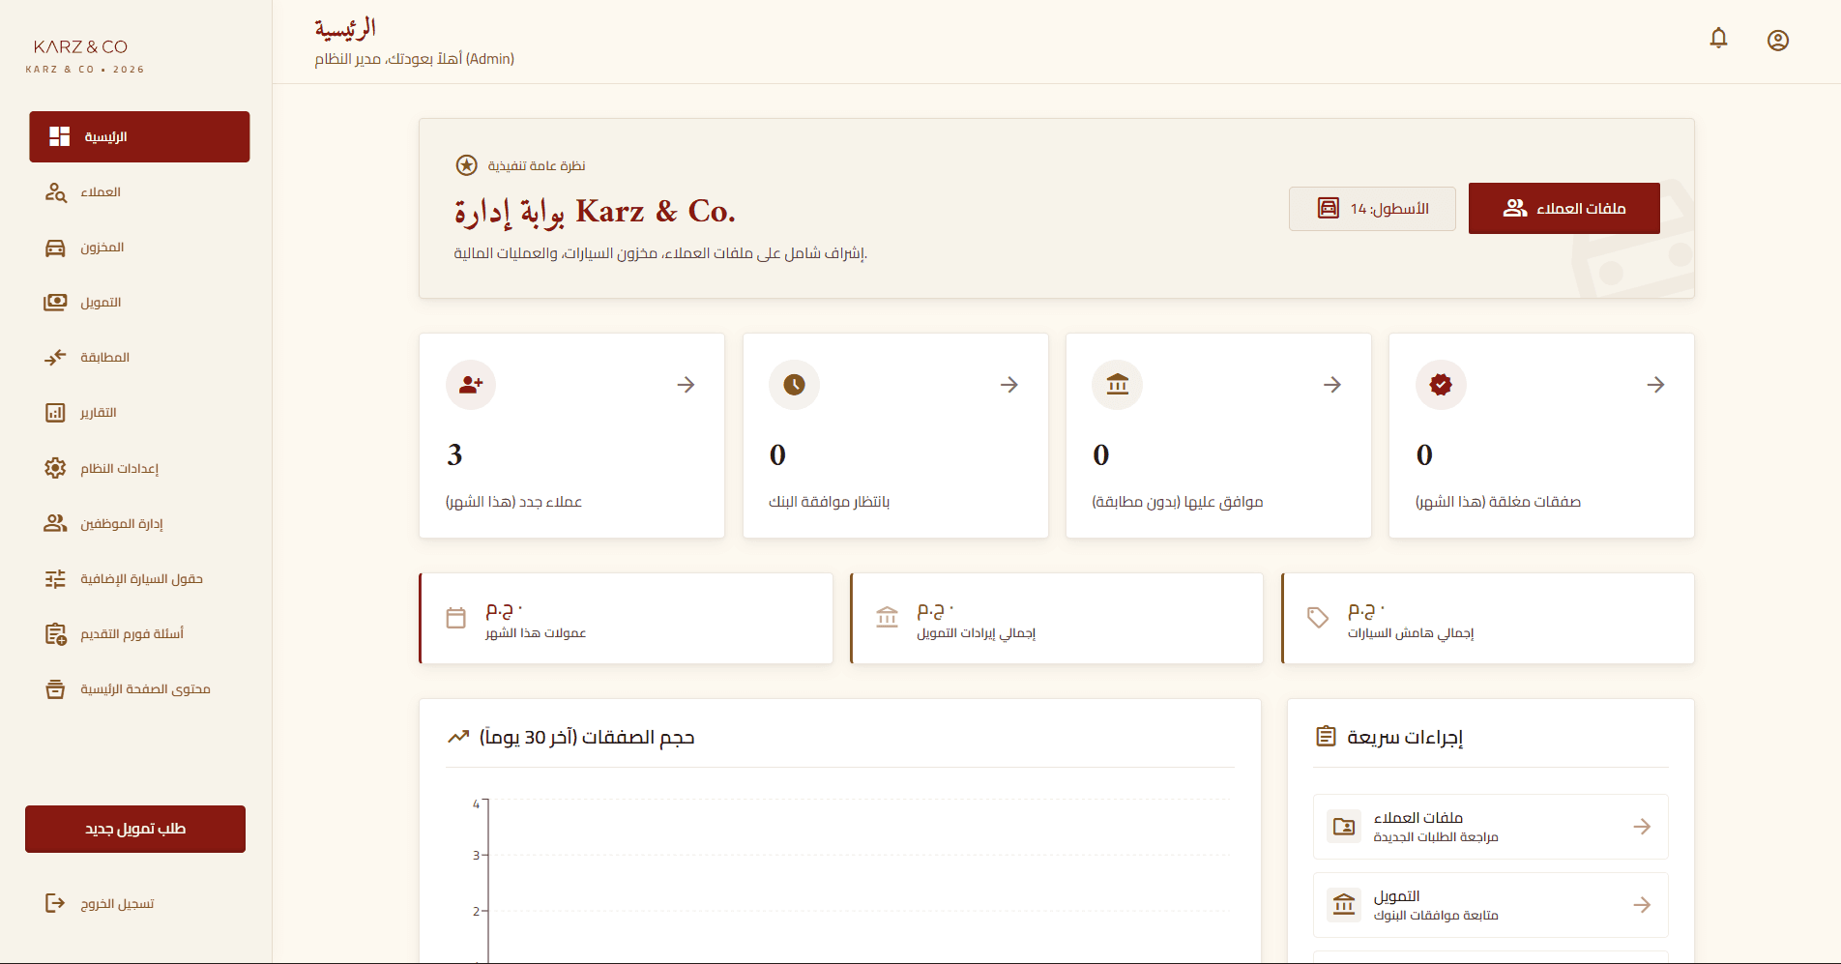Click the calendar icon on عمولات هذا الشهر
Screen dimensions: 1841x964
pyautogui.click(x=456, y=618)
